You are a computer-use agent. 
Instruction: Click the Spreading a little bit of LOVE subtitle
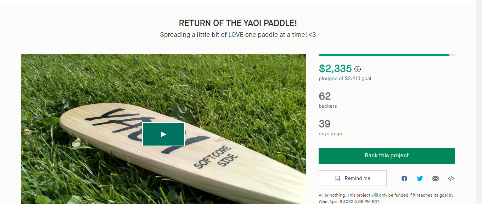tap(238, 35)
